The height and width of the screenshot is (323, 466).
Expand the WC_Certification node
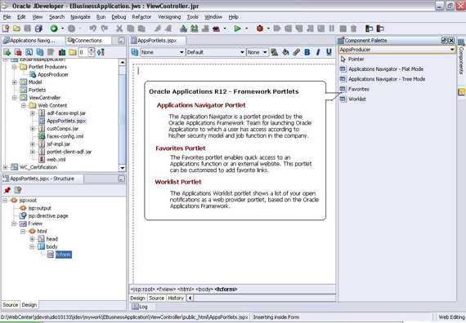pyautogui.click(x=5, y=167)
